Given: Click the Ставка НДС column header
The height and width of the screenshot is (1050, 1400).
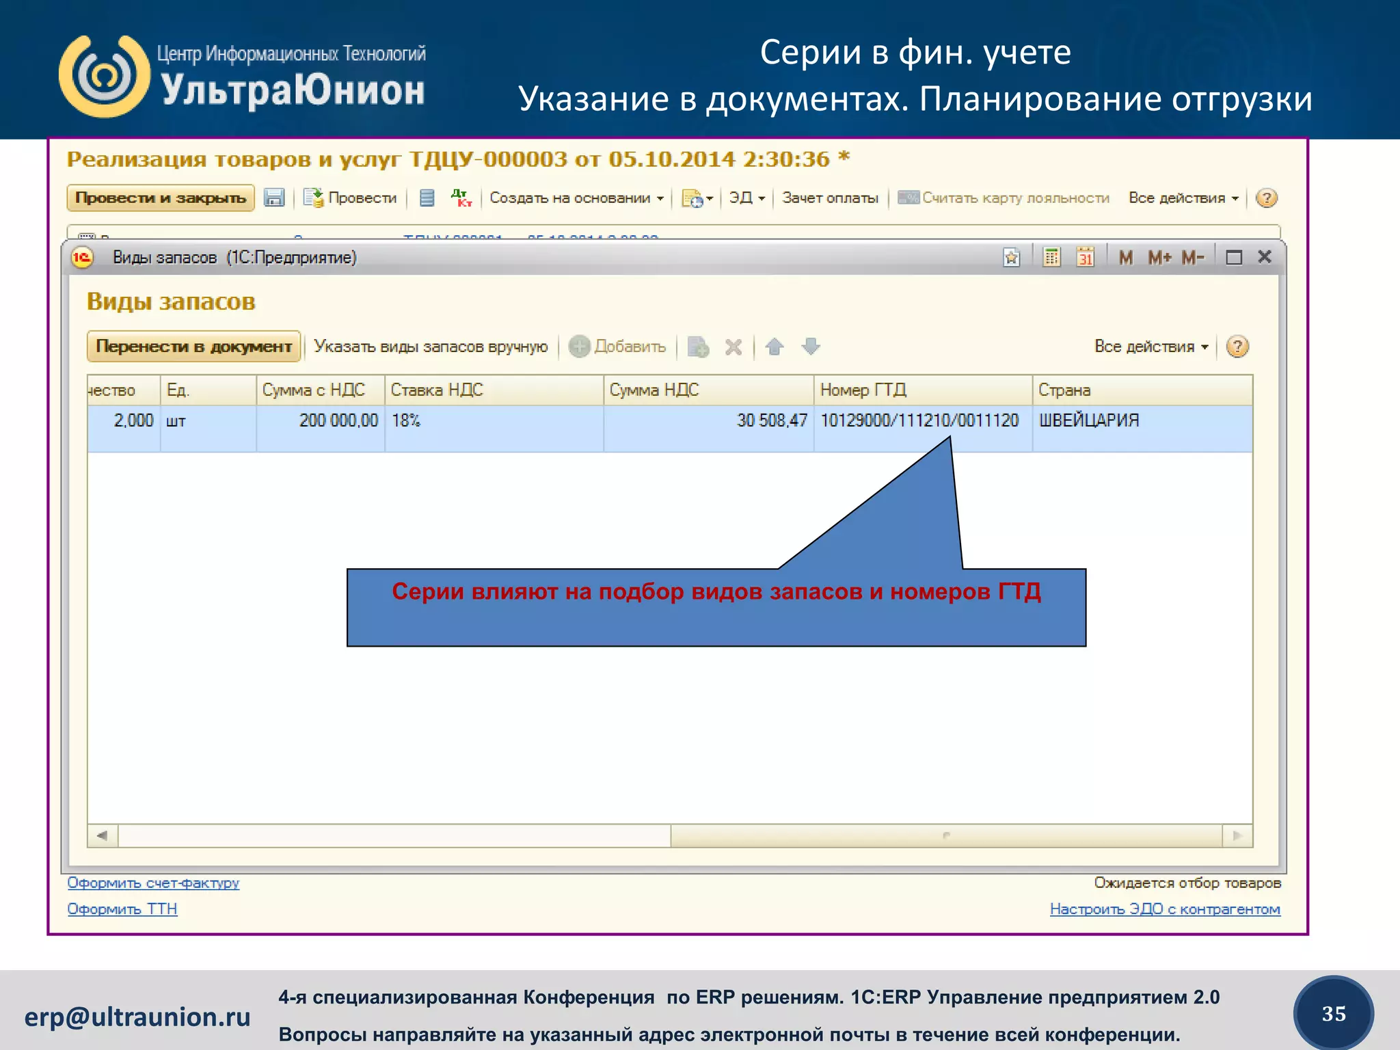Looking at the screenshot, I should tap(494, 390).
